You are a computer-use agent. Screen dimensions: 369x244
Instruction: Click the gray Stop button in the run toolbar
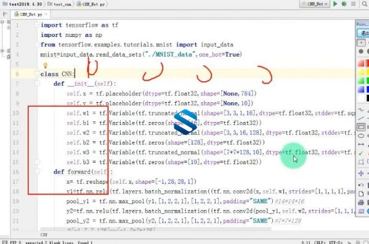353,4
